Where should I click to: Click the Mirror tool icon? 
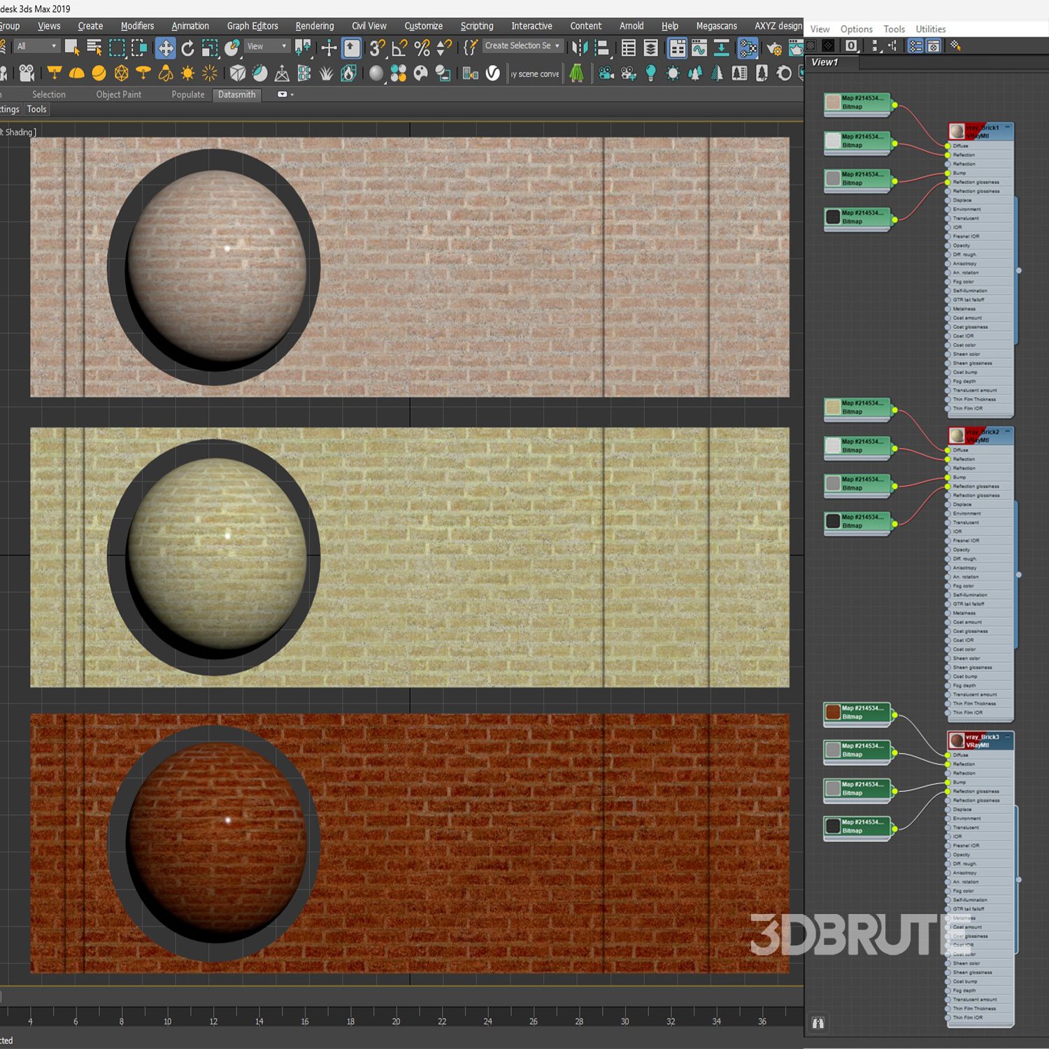tap(580, 48)
